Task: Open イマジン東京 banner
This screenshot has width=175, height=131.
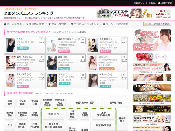Action: pos(152,109)
